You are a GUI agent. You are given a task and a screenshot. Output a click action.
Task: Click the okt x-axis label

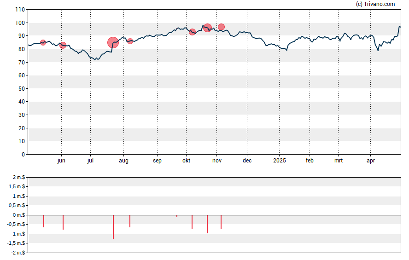(186, 161)
